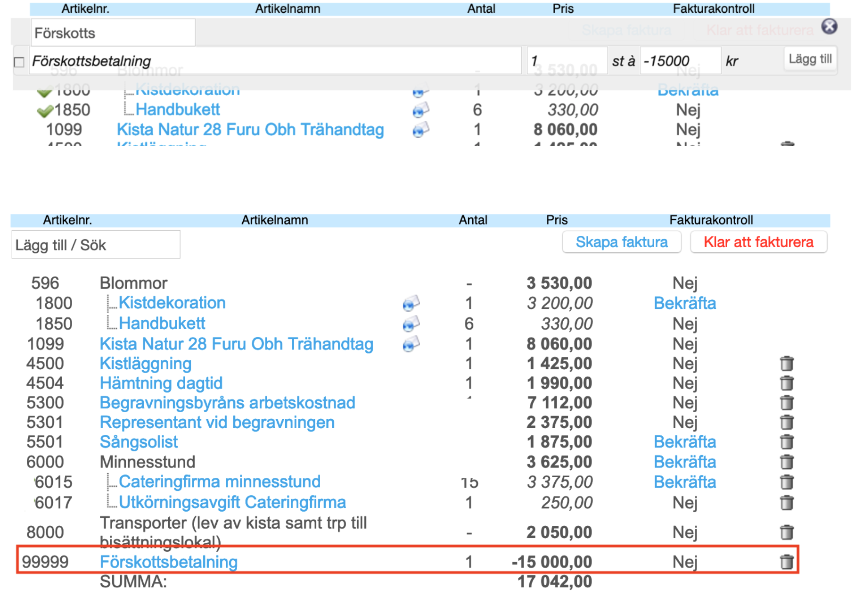
Task: Click article number 99999
Action: click(x=45, y=562)
